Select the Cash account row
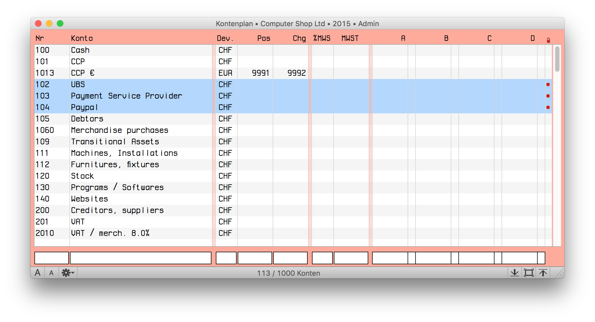595x322 pixels. point(80,50)
